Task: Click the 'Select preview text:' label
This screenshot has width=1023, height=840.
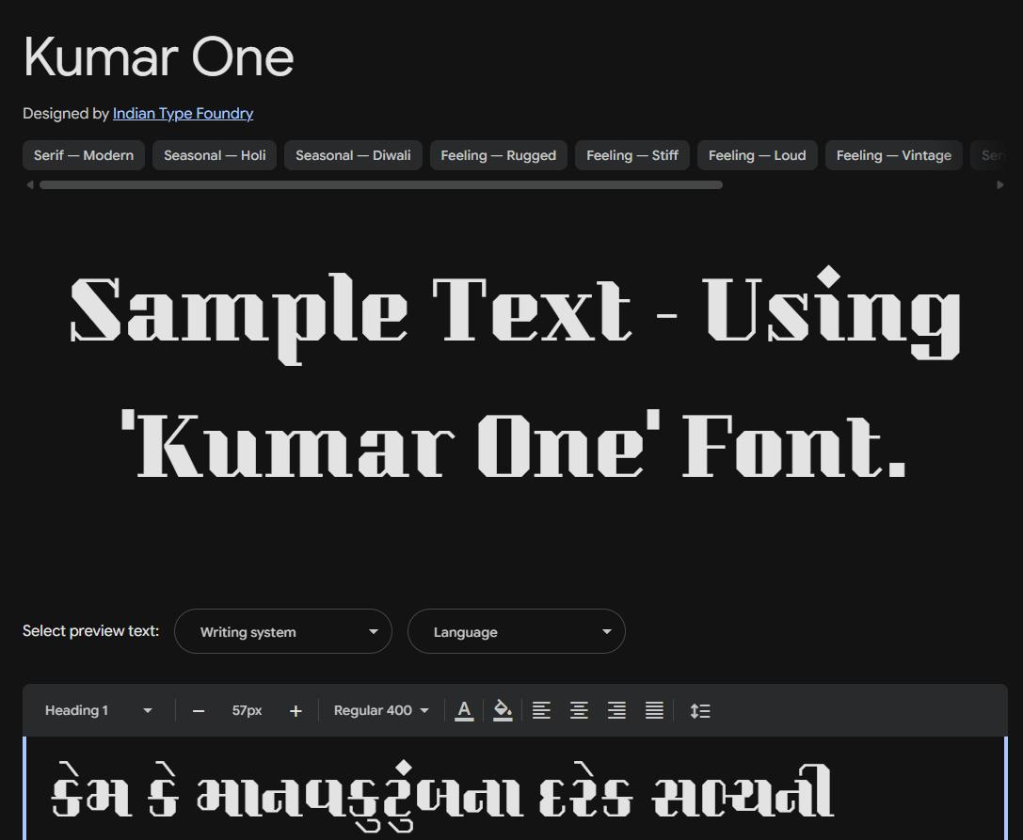Action: [90, 630]
